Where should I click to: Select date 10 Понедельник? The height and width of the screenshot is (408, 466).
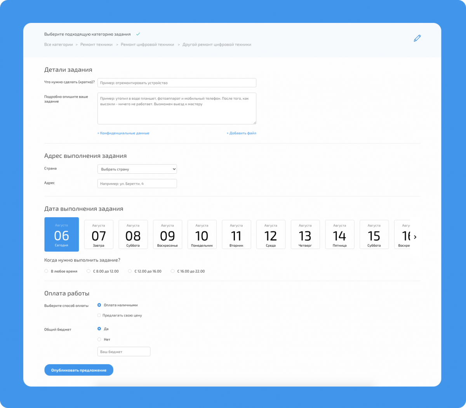[202, 235]
